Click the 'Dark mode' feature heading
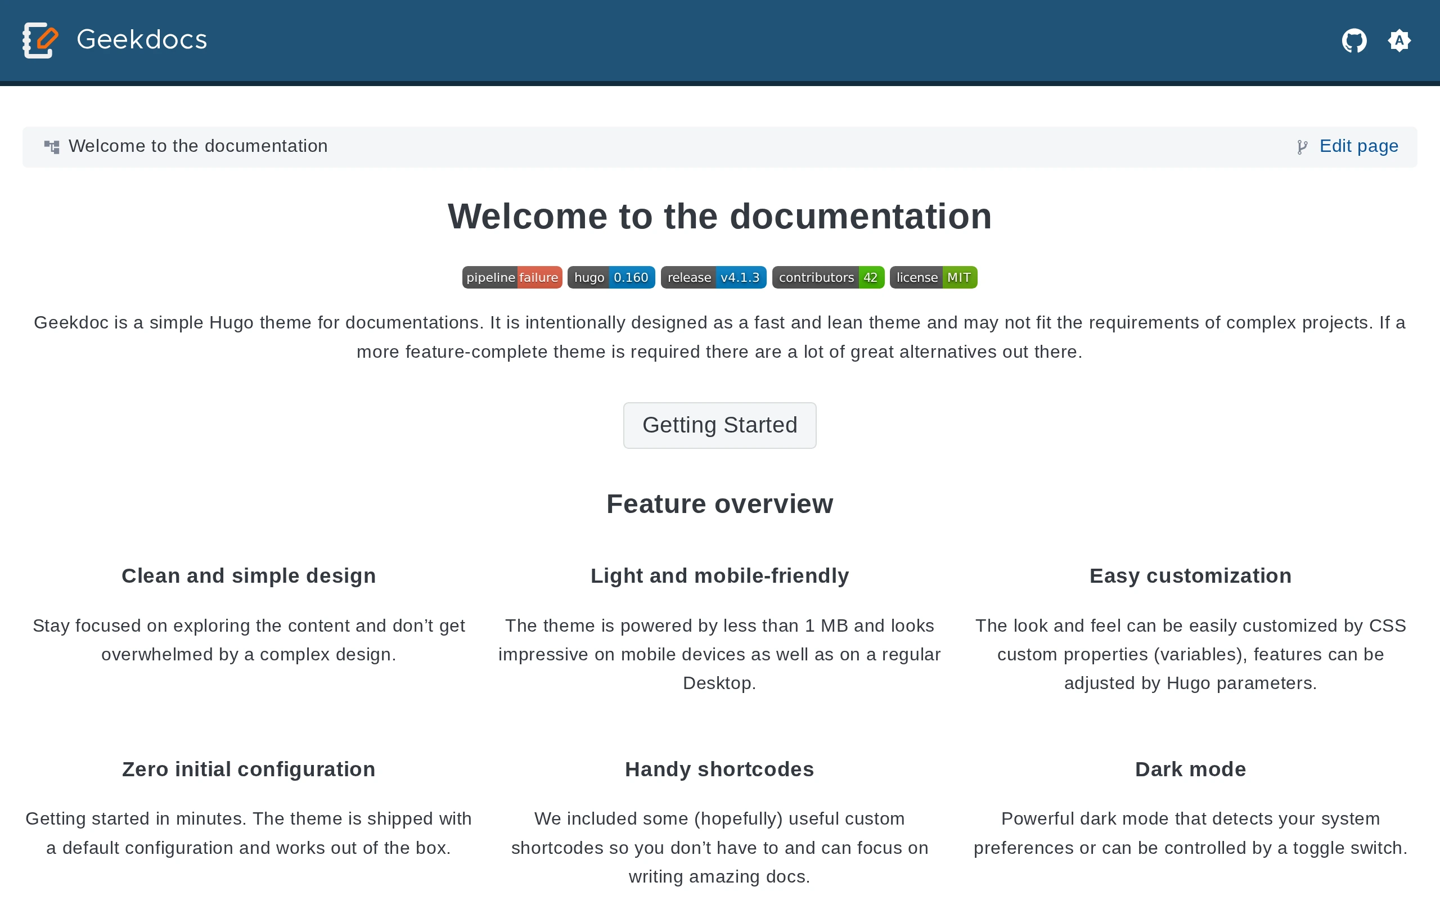The width and height of the screenshot is (1440, 900). tap(1190, 769)
